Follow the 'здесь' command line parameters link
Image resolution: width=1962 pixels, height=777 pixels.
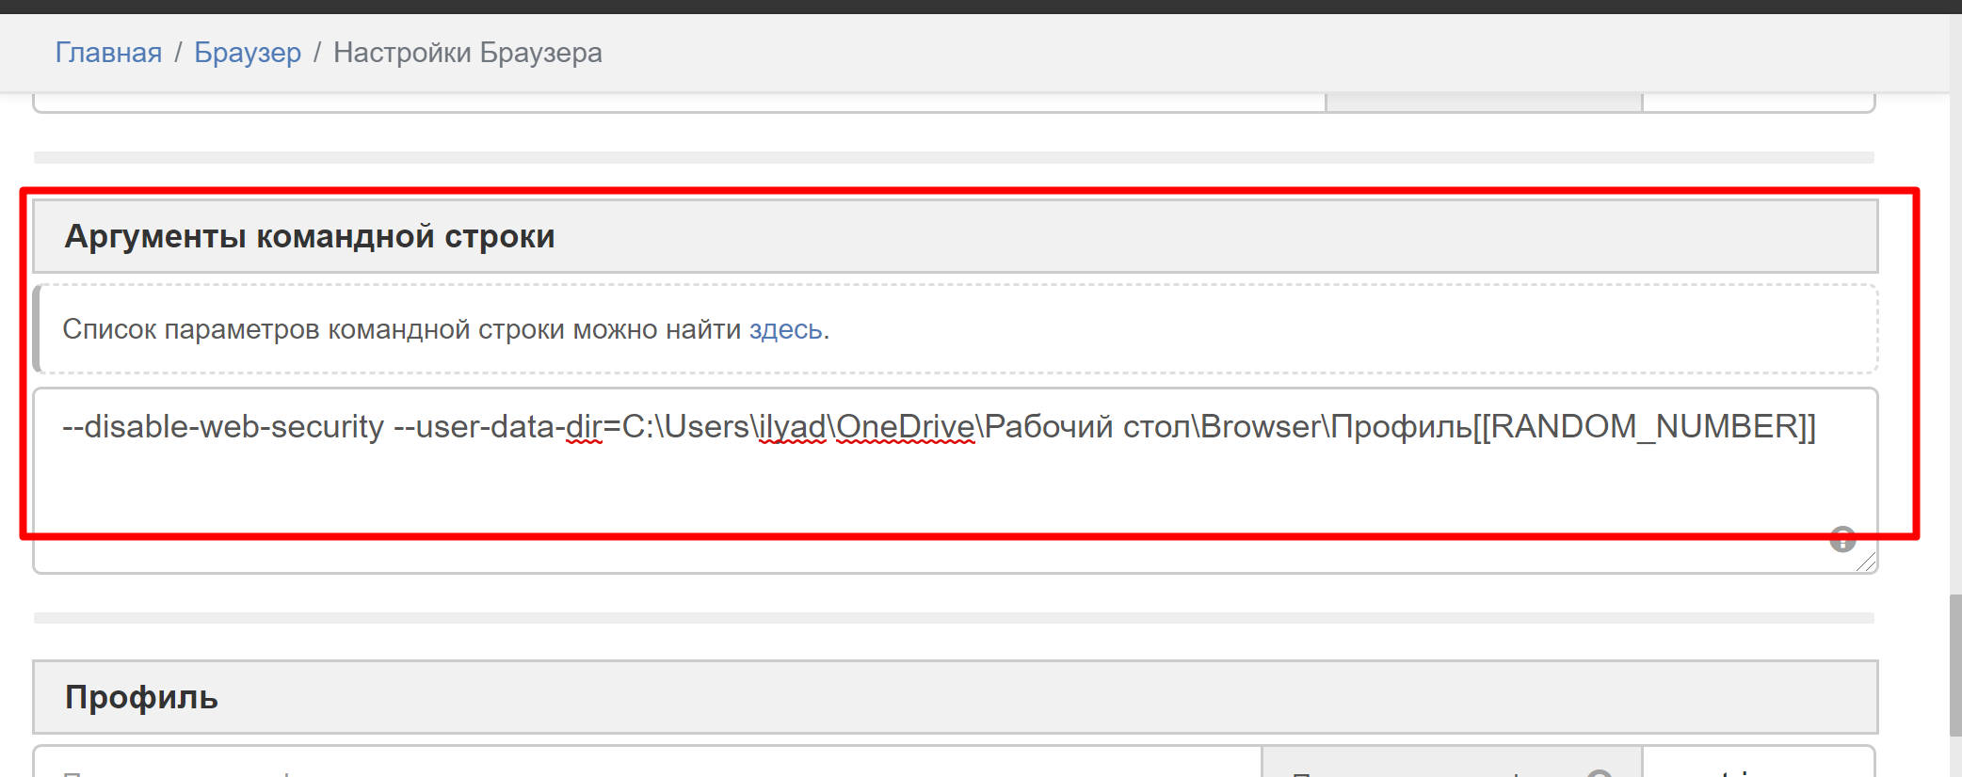tap(785, 329)
